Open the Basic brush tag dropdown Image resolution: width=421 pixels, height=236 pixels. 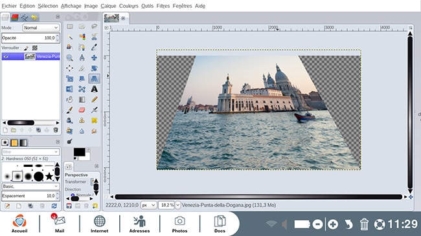(30, 186)
